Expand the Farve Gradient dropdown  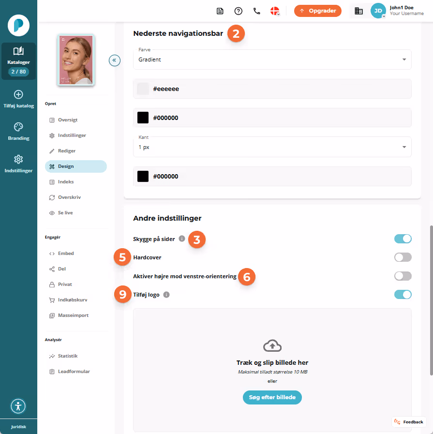pyautogui.click(x=272, y=60)
